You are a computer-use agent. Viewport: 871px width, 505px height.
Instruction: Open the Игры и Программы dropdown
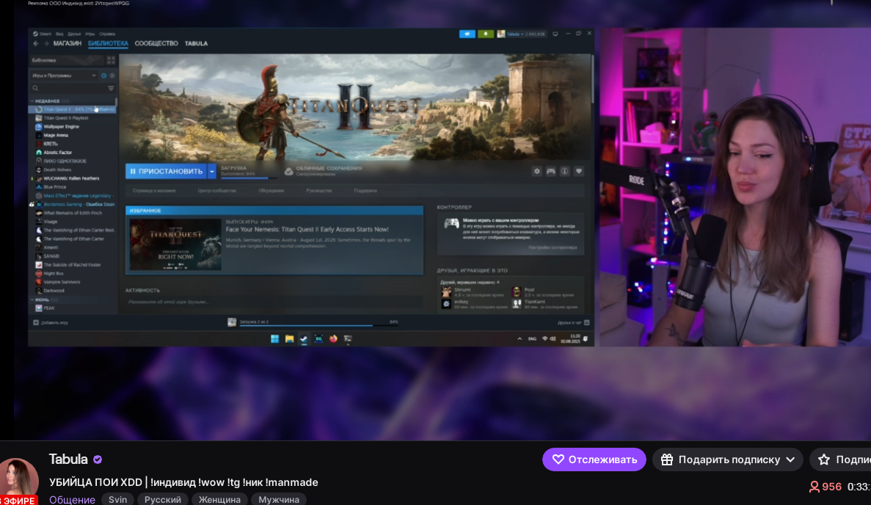(64, 76)
